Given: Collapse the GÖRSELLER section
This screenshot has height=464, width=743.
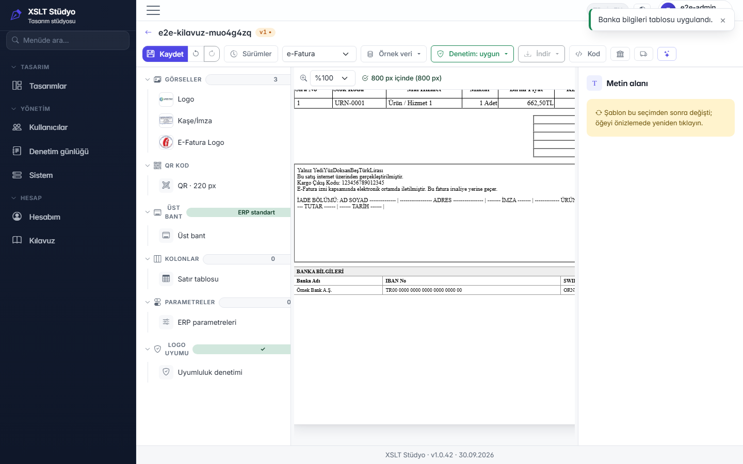Looking at the screenshot, I should pos(148,79).
